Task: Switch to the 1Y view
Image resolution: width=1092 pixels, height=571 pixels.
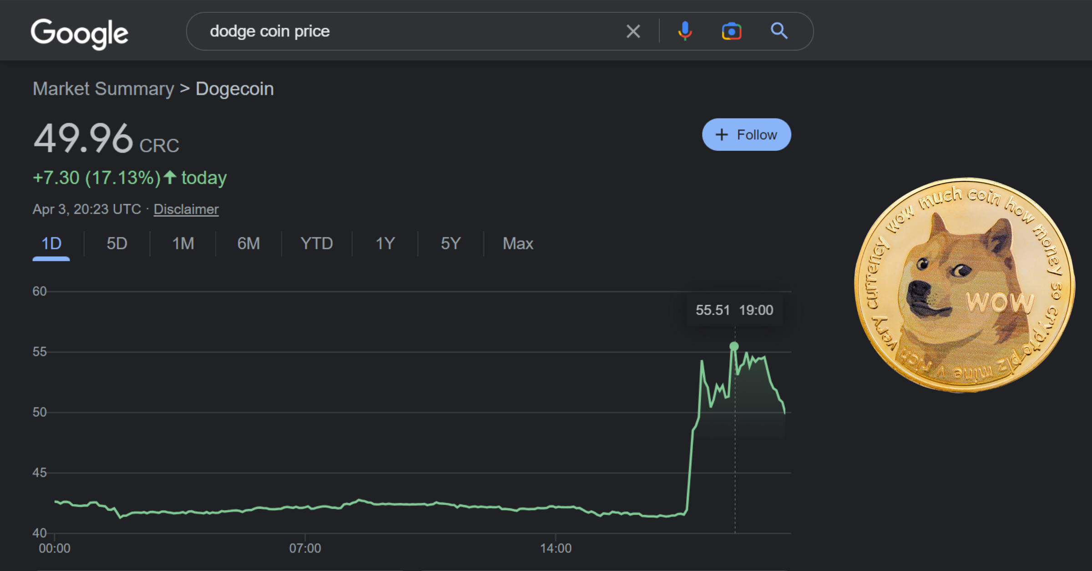Action: click(x=384, y=244)
